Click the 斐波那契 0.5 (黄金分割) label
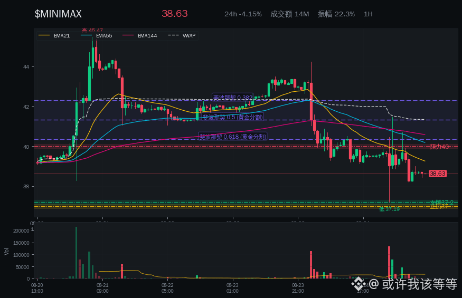 [x=232, y=117]
